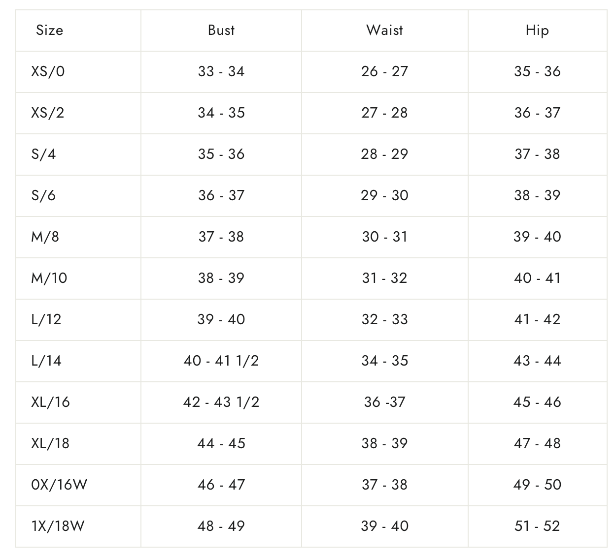615x556 pixels.
Task: Click L/14 bust value 40 - 41 1/2
Action: (221, 361)
